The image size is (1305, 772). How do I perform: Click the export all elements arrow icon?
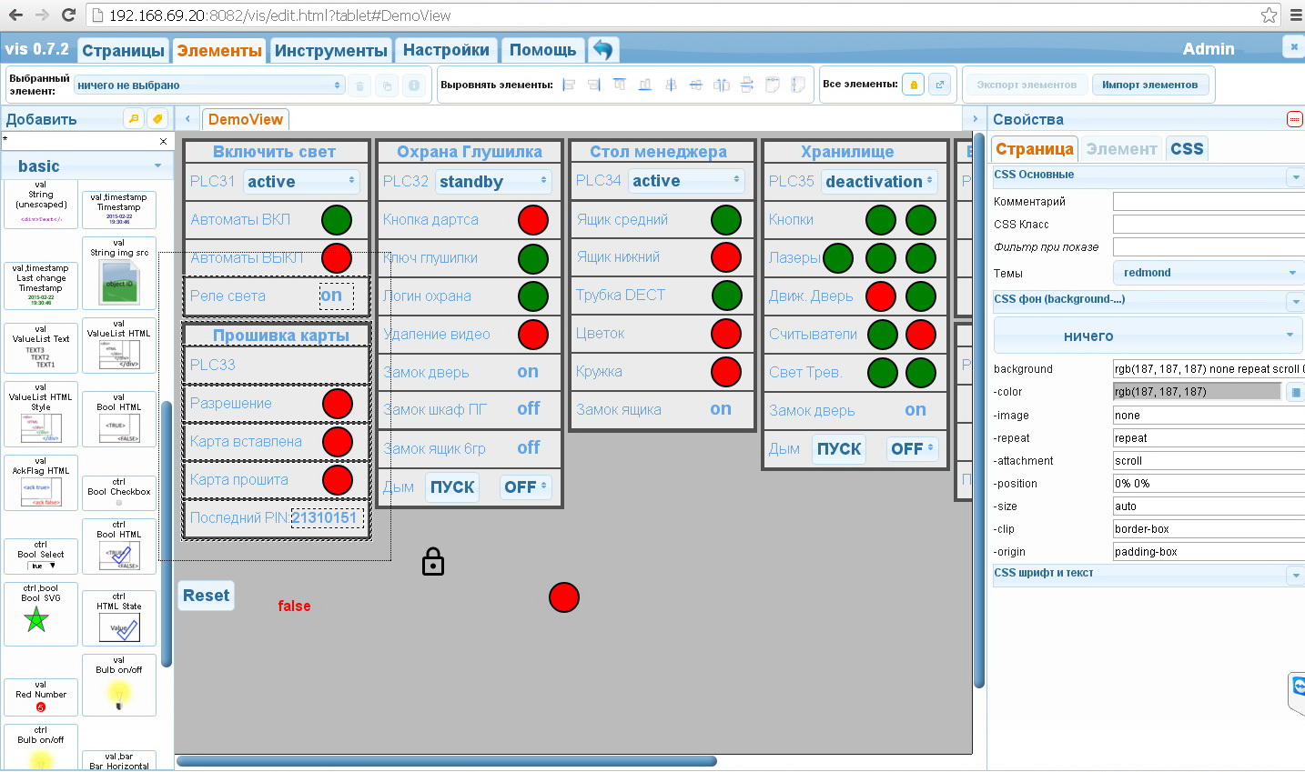tap(940, 85)
